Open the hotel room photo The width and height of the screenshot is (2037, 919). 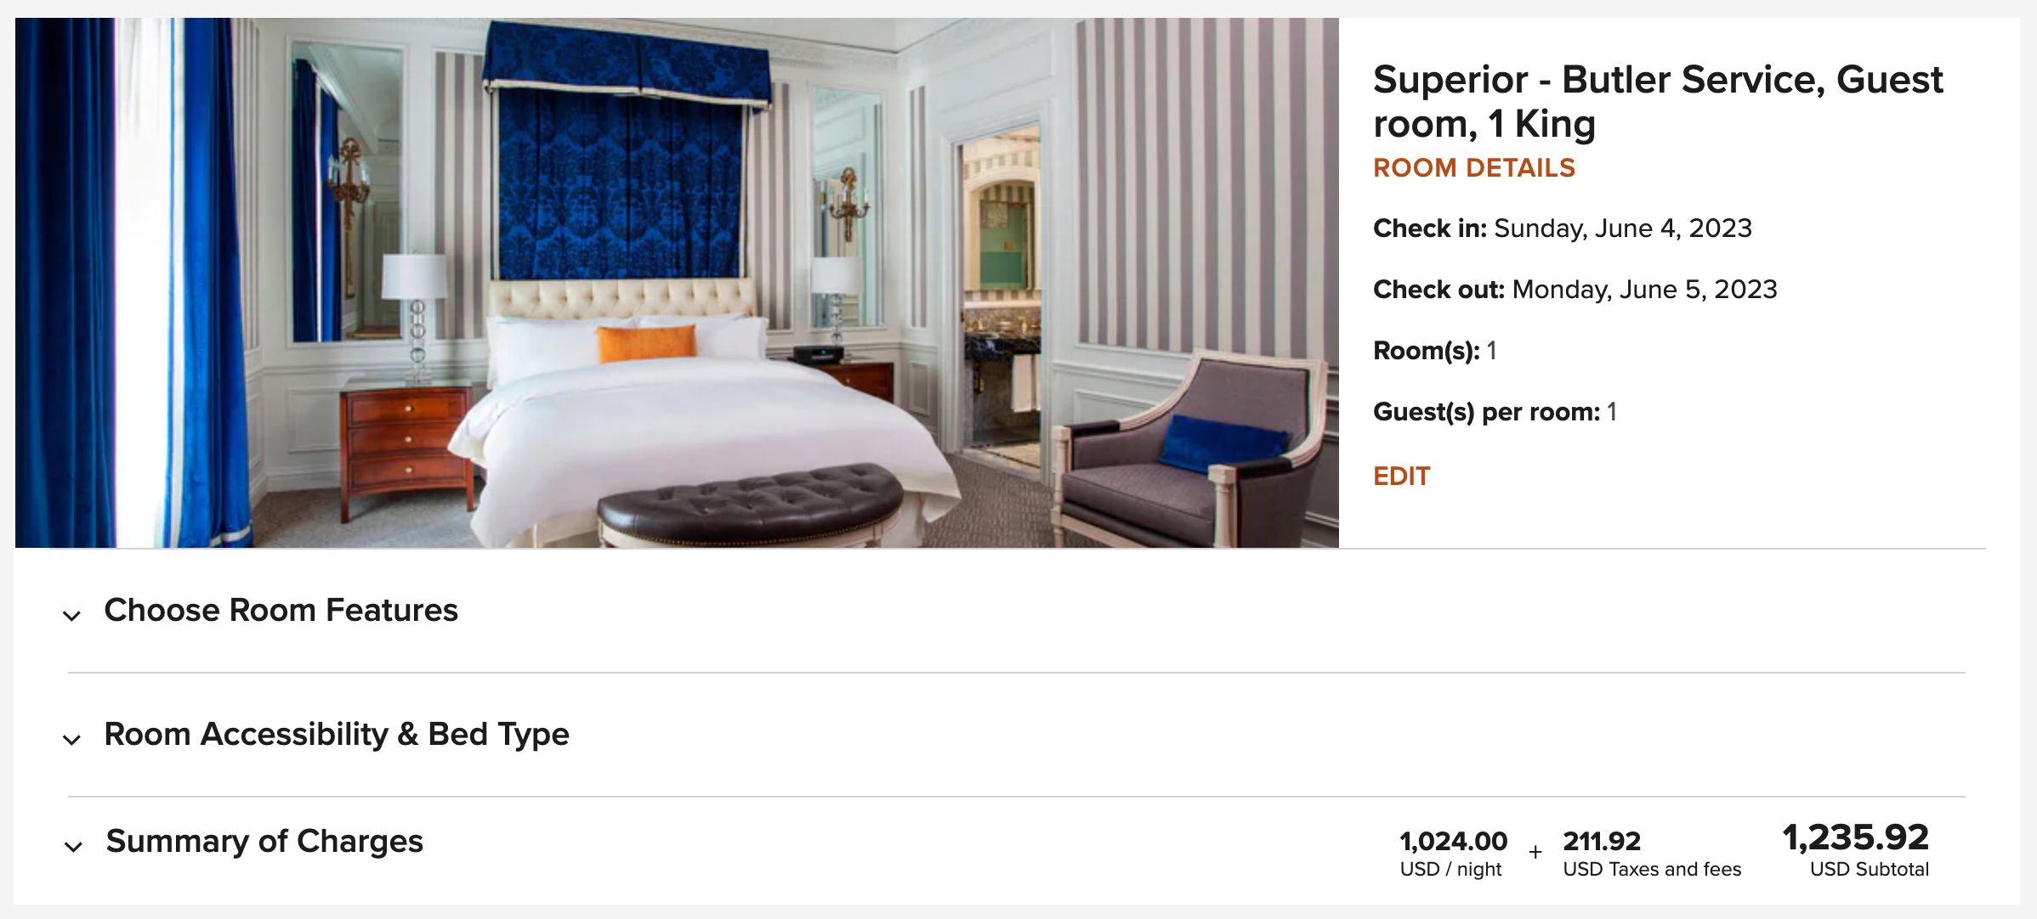[x=677, y=283]
